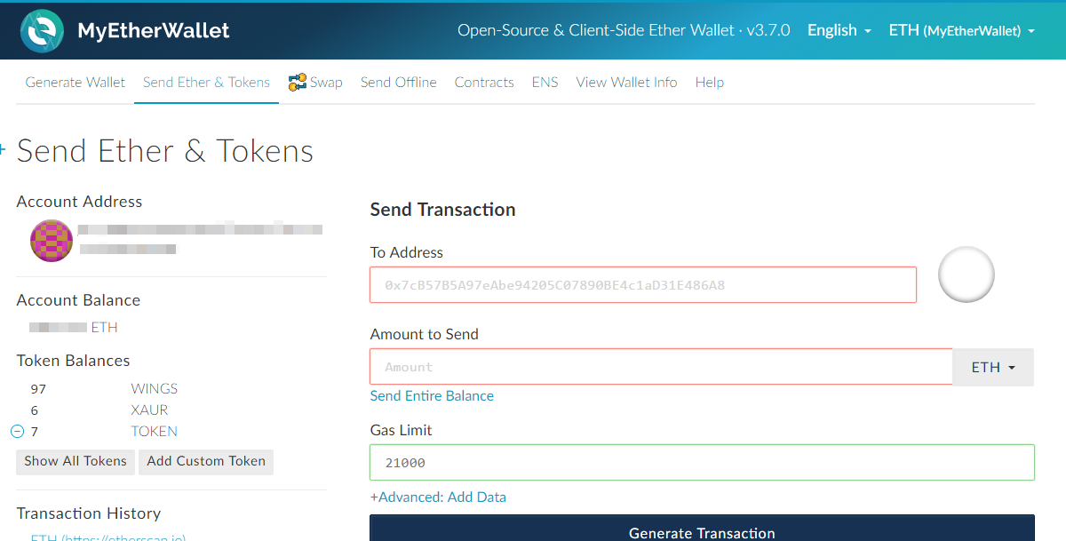Click the To Address field label
This screenshot has width=1066, height=541.
(x=407, y=252)
